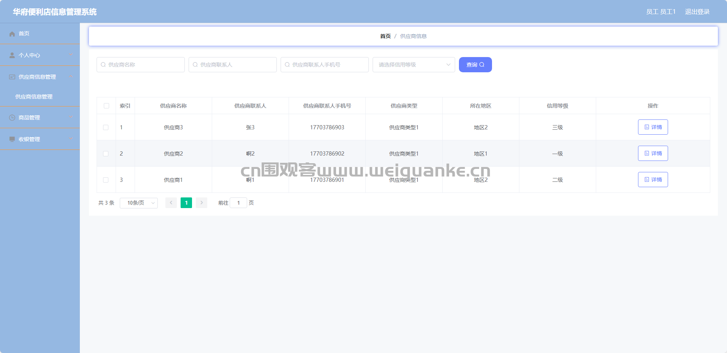Click the 供应商信息管理 sidebar icon
This screenshot has width=727, height=353.
12,77
